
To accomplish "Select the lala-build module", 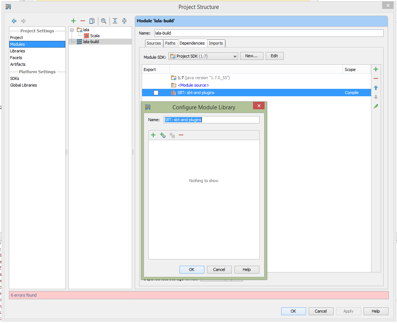I will click(91, 42).
